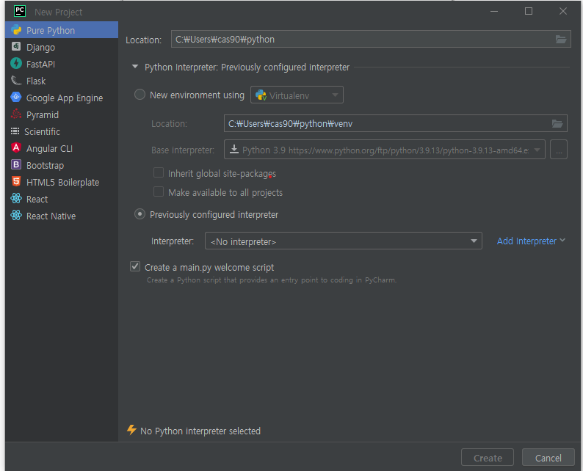The width and height of the screenshot is (583, 471).
Task: Open the Base interpreter Python 3.9 dropdown
Action: click(x=385, y=150)
